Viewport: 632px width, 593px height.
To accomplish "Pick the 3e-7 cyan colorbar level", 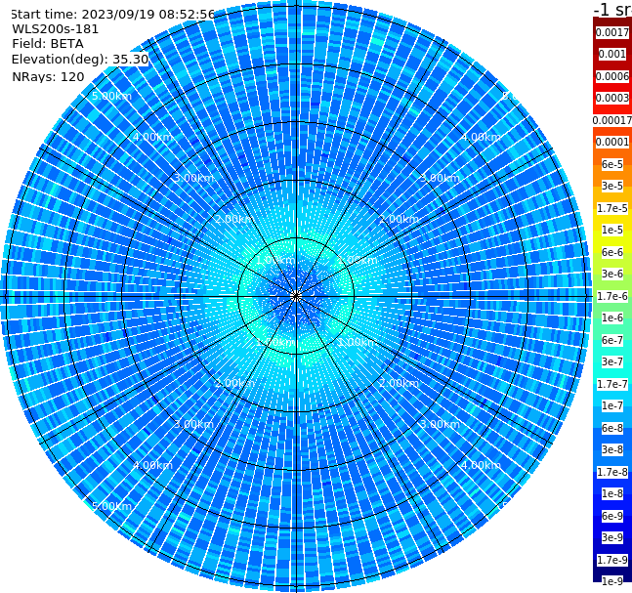I will [x=612, y=361].
